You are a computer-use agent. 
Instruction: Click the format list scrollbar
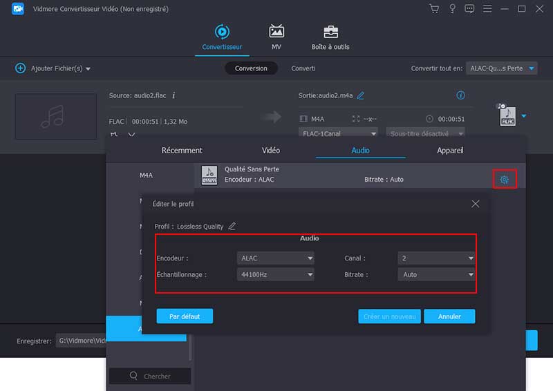(190, 348)
